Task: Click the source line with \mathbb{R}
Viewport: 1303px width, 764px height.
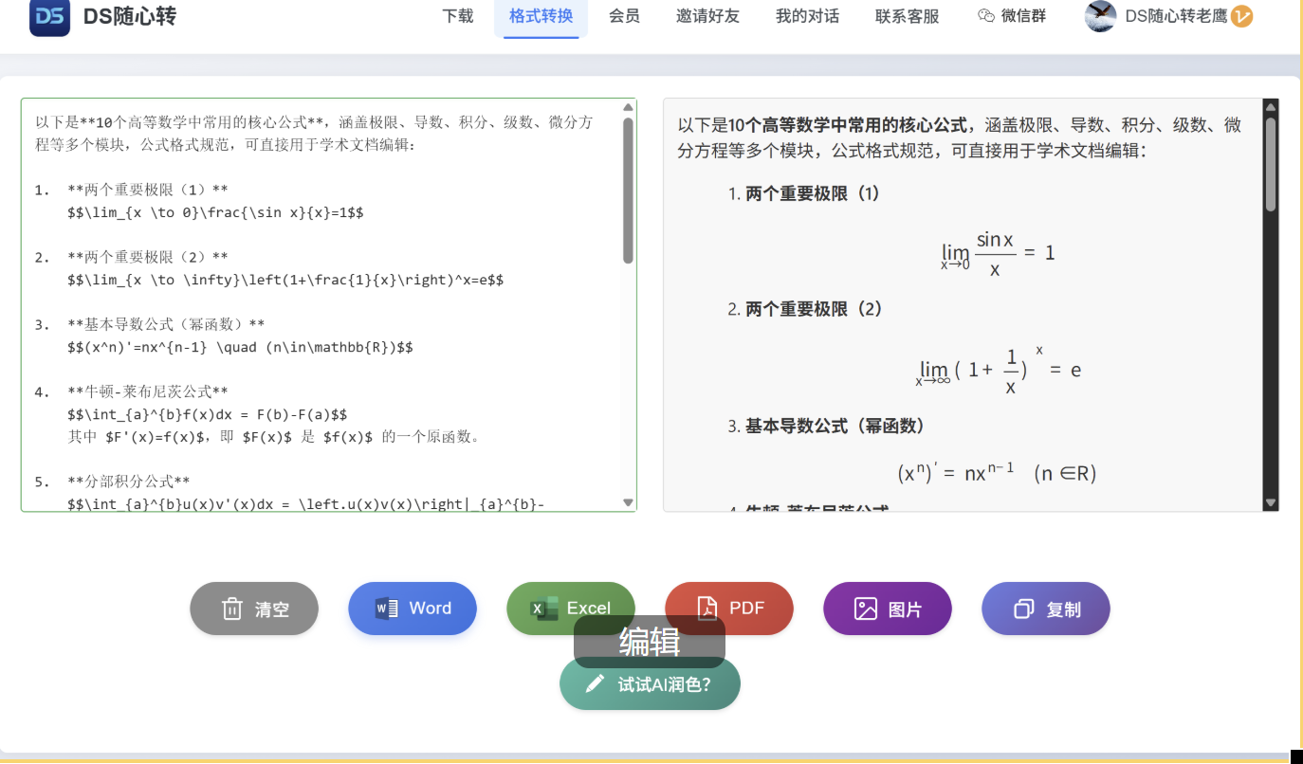Action: click(241, 347)
